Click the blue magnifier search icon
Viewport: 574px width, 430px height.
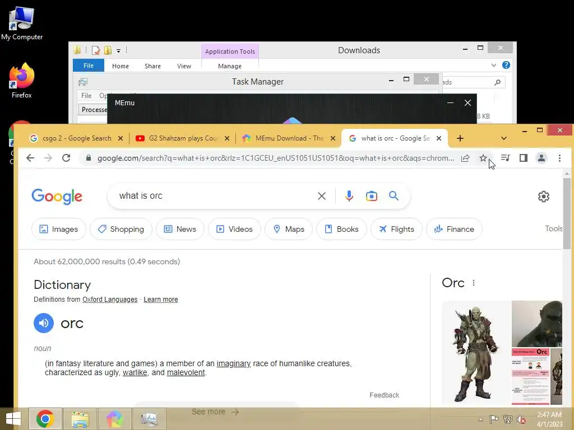[x=394, y=196]
